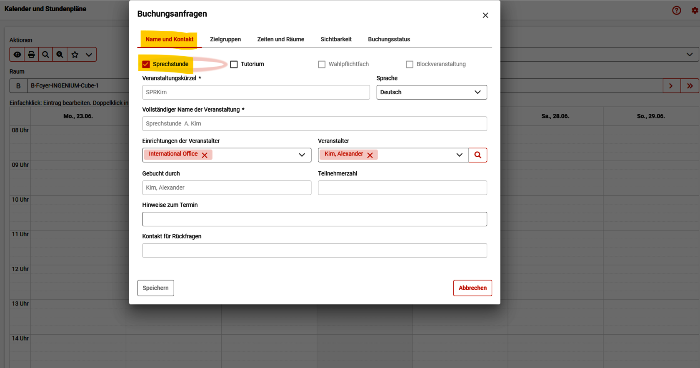
Task: Open the Sprache Deutsch dropdown
Action: [x=432, y=92]
